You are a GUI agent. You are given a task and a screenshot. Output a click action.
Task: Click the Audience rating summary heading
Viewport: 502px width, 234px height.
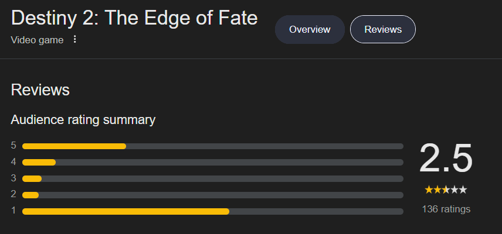pos(83,120)
